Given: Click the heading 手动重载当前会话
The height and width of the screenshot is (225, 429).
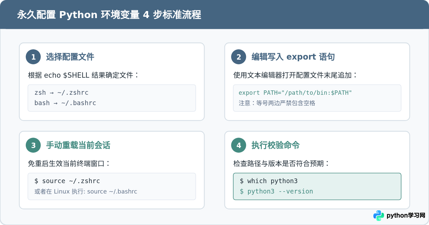Looking at the screenshot, I should (x=78, y=145).
